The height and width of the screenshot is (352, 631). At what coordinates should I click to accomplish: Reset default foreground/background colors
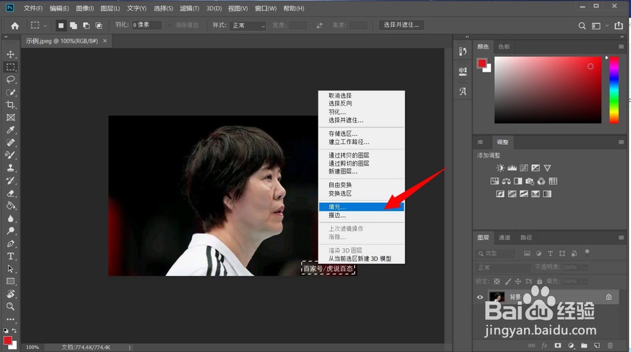pos(6,331)
